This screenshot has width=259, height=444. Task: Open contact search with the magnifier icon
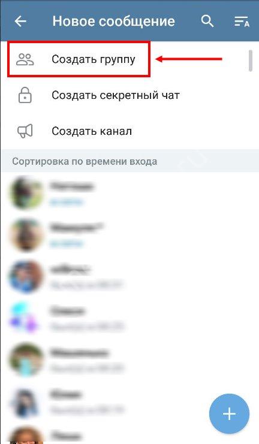tap(207, 21)
